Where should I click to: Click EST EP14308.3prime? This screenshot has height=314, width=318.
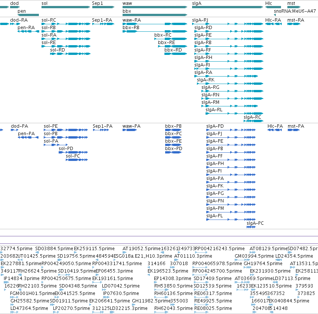click(x=173, y=279)
